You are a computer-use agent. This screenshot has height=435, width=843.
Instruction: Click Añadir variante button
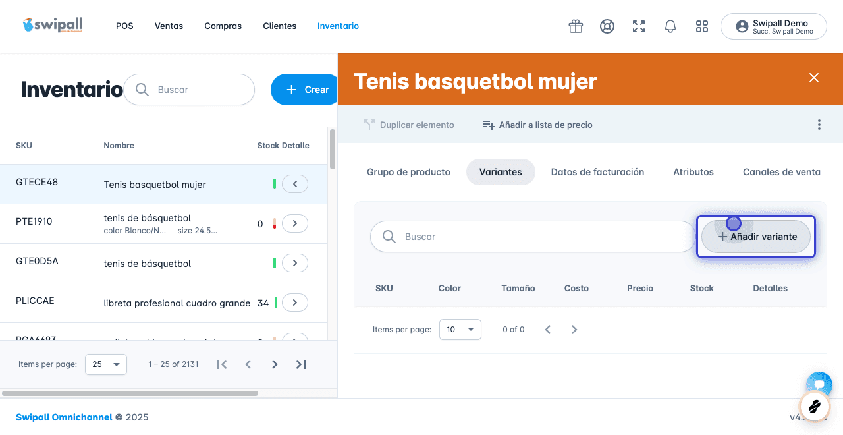point(756,237)
